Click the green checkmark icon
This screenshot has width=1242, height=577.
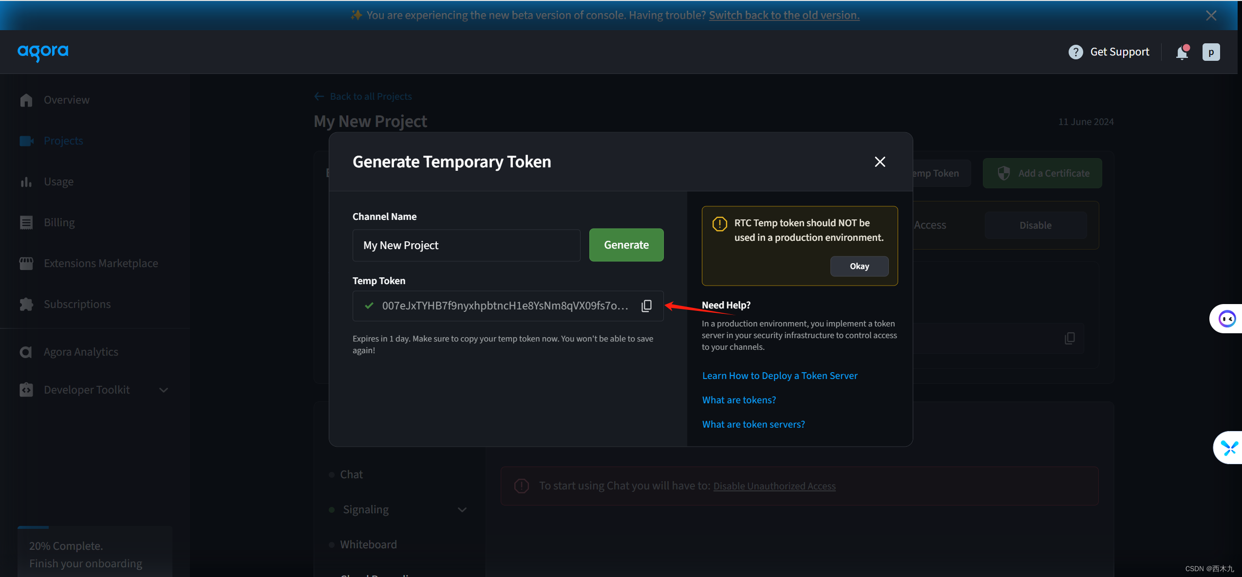(369, 306)
